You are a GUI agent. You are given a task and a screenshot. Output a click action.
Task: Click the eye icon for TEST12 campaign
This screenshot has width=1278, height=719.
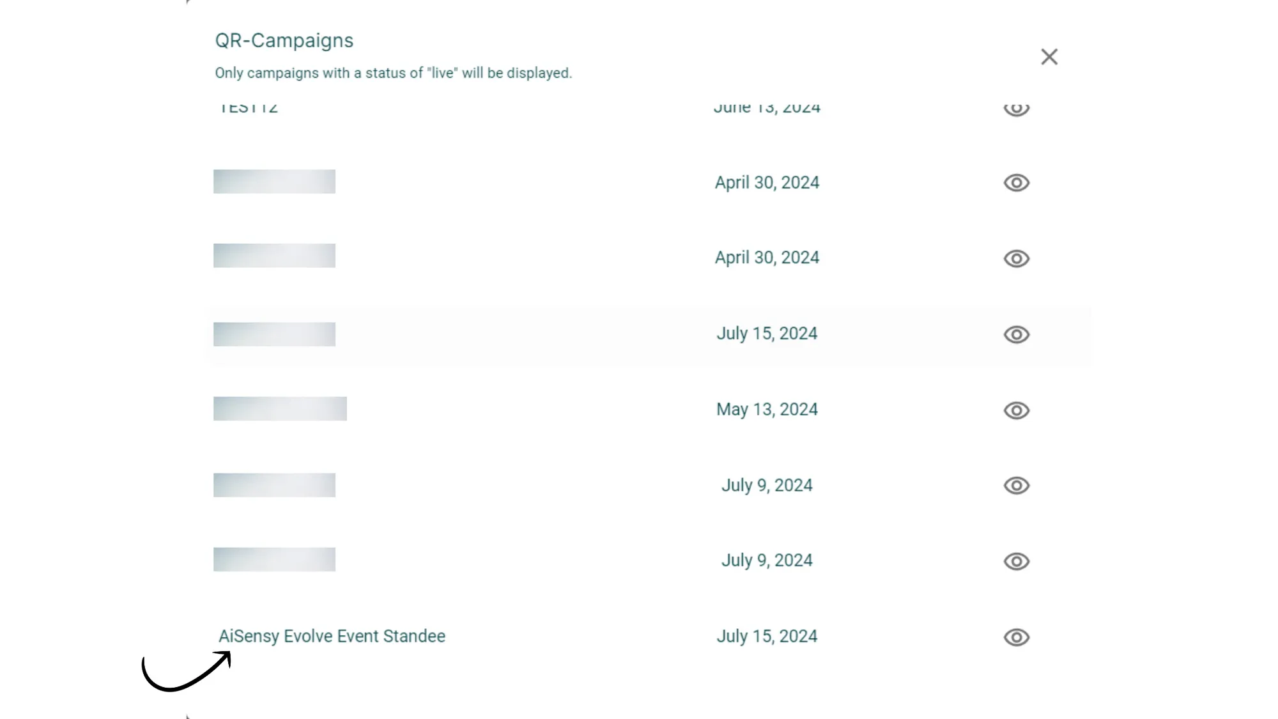click(x=1017, y=107)
